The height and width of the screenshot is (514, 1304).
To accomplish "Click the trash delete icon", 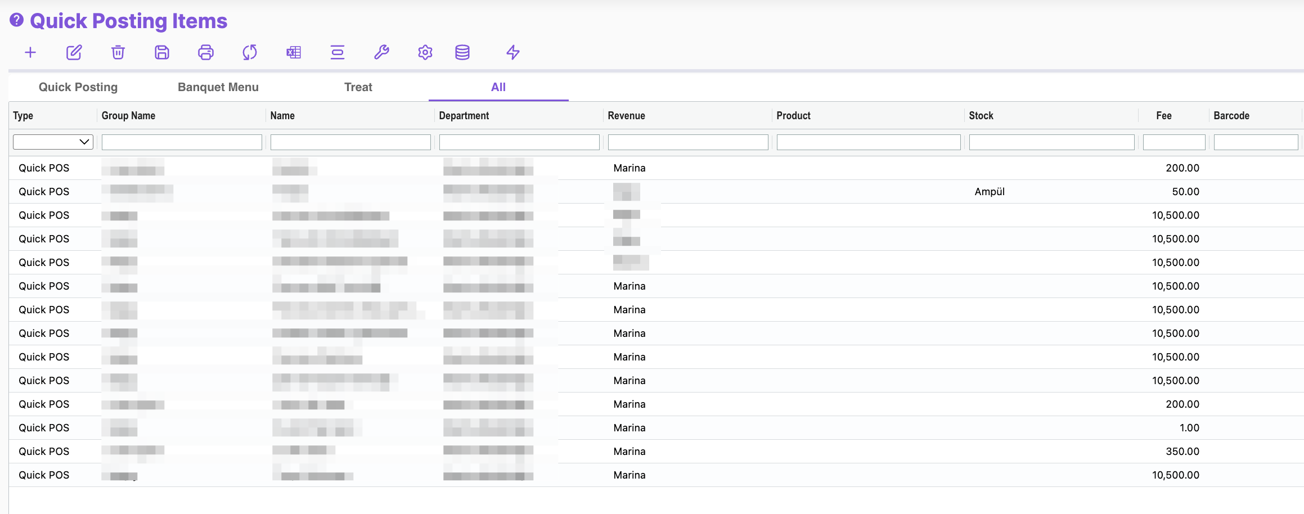I will [x=118, y=53].
